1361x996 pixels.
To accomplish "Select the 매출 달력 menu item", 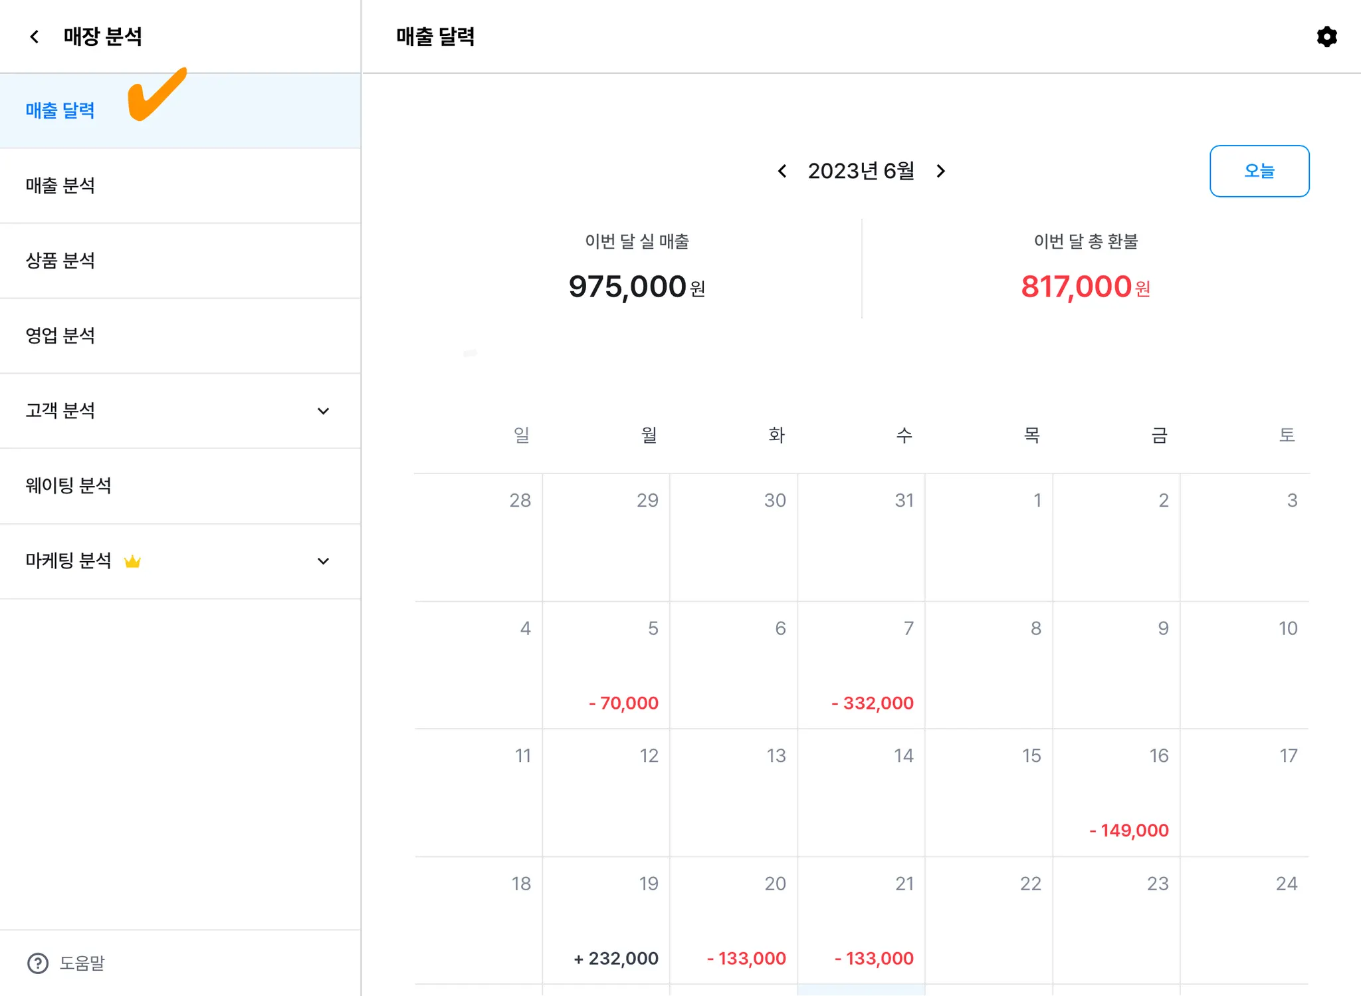I will pyautogui.click(x=60, y=111).
